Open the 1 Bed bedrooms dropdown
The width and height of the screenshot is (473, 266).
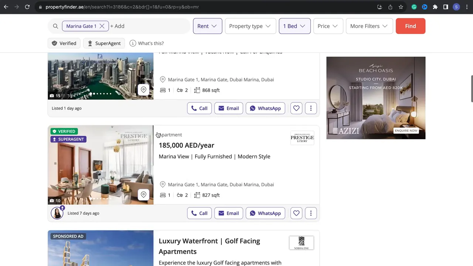pyautogui.click(x=294, y=26)
